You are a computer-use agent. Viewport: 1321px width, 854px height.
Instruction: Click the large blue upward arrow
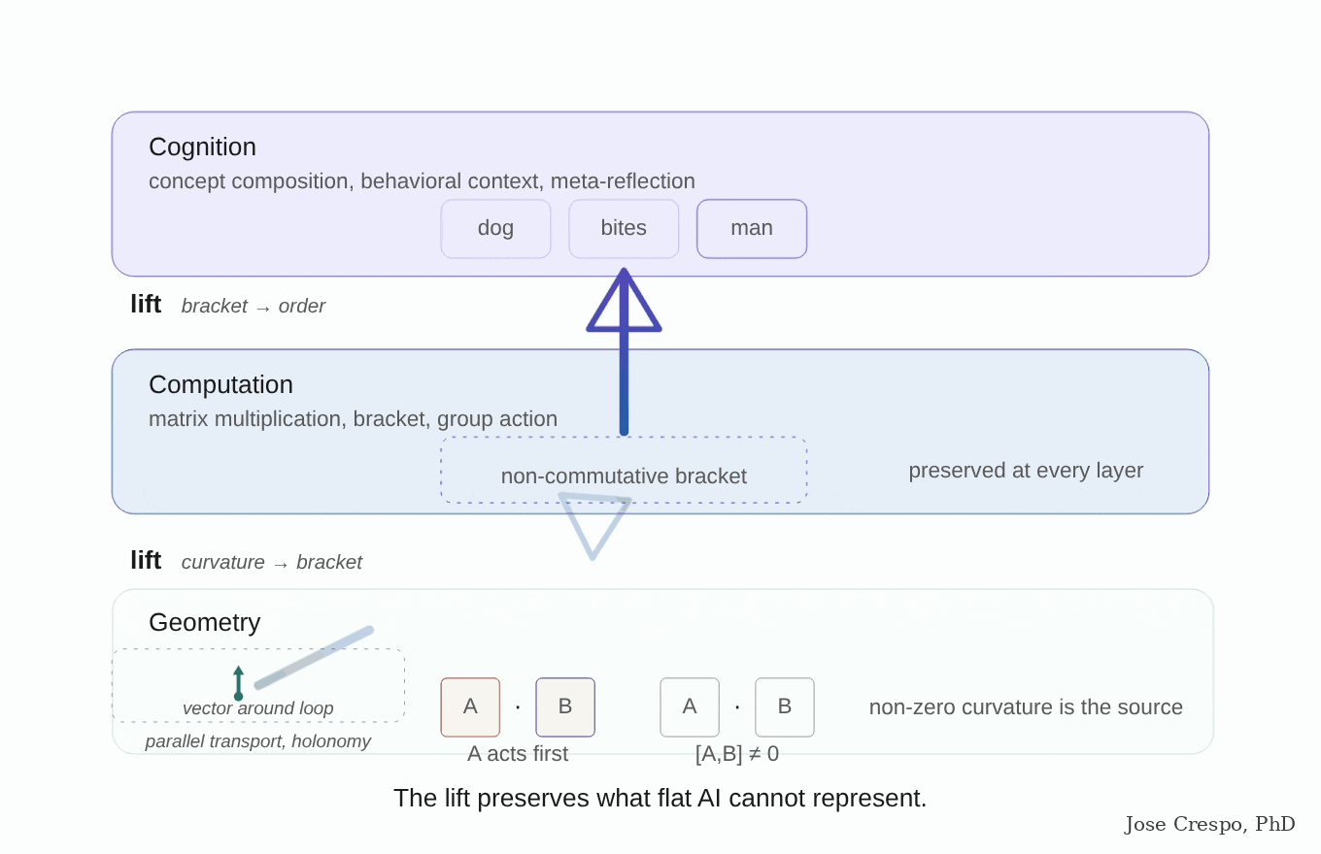pyautogui.click(x=624, y=352)
